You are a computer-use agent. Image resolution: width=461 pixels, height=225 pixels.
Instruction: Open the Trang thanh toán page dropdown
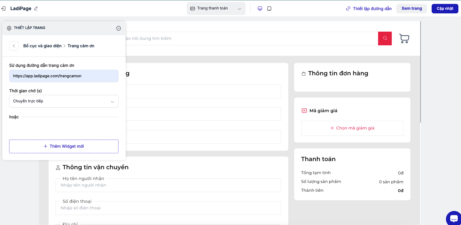(216, 8)
